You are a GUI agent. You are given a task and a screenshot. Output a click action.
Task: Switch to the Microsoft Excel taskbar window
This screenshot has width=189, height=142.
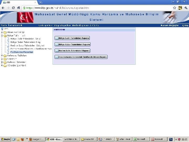pyautogui.click(x=141, y=139)
